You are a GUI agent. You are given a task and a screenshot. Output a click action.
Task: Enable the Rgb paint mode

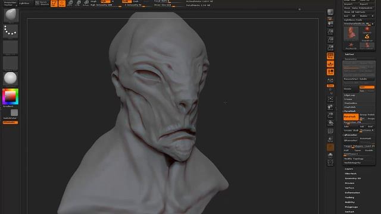coord(105,1)
